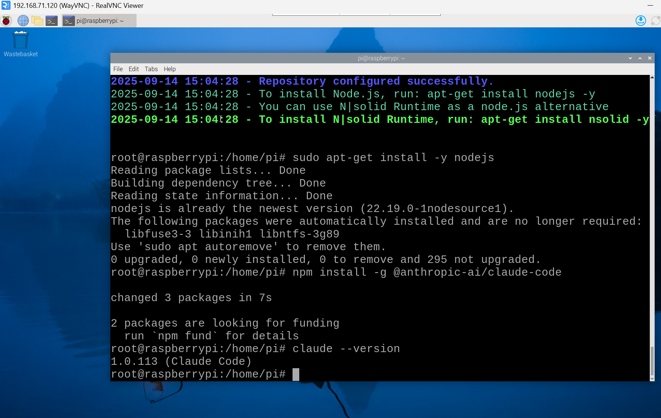Open the Help menu of the terminal
The width and height of the screenshot is (661, 418).
tap(170, 69)
